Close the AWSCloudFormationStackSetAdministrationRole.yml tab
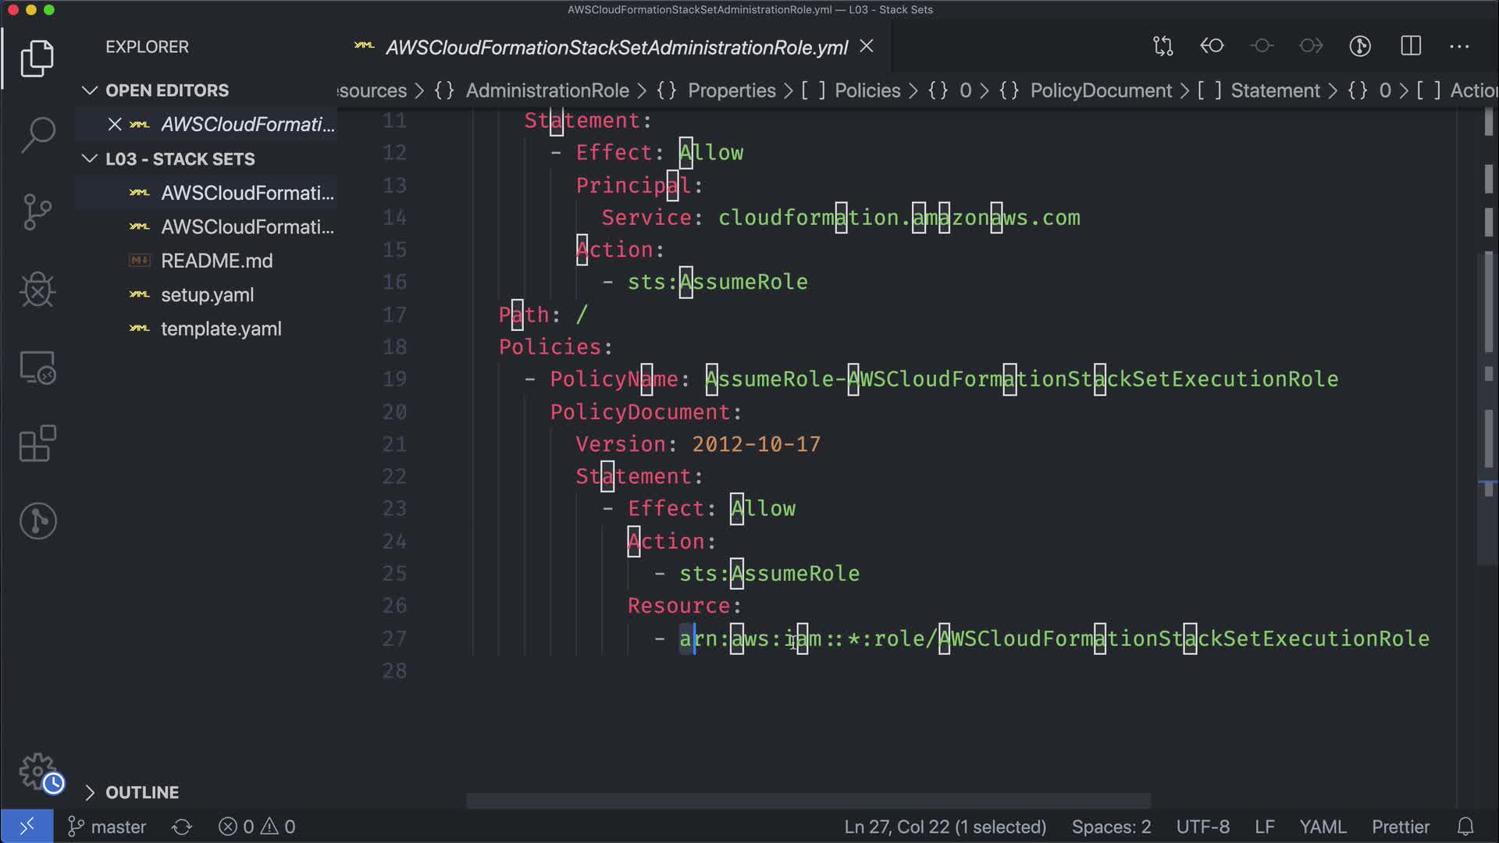Viewport: 1499px width, 843px height. coord(867,47)
